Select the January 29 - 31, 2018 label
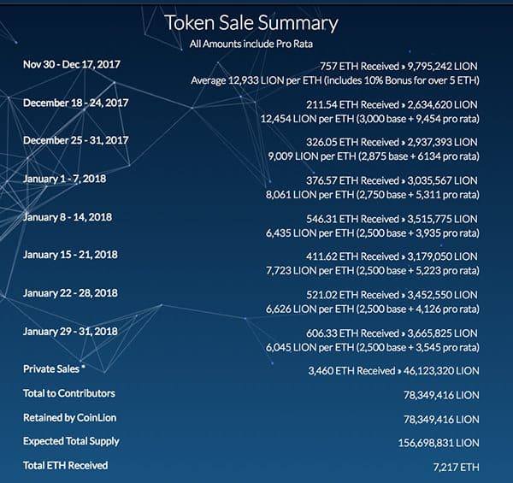Viewport: 513px width, 483px height. tap(71, 331)
